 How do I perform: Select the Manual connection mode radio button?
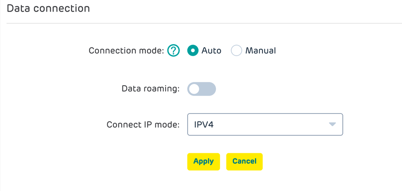click(236, 51)
